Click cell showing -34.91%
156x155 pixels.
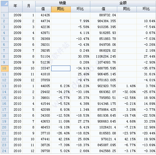(81, 68)
